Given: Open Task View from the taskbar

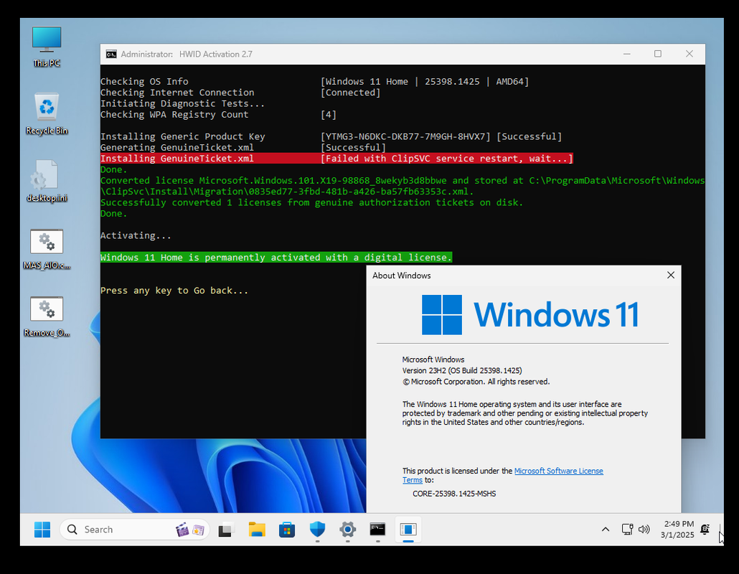Looking at the screenshot, I should [x=227, y=530].
